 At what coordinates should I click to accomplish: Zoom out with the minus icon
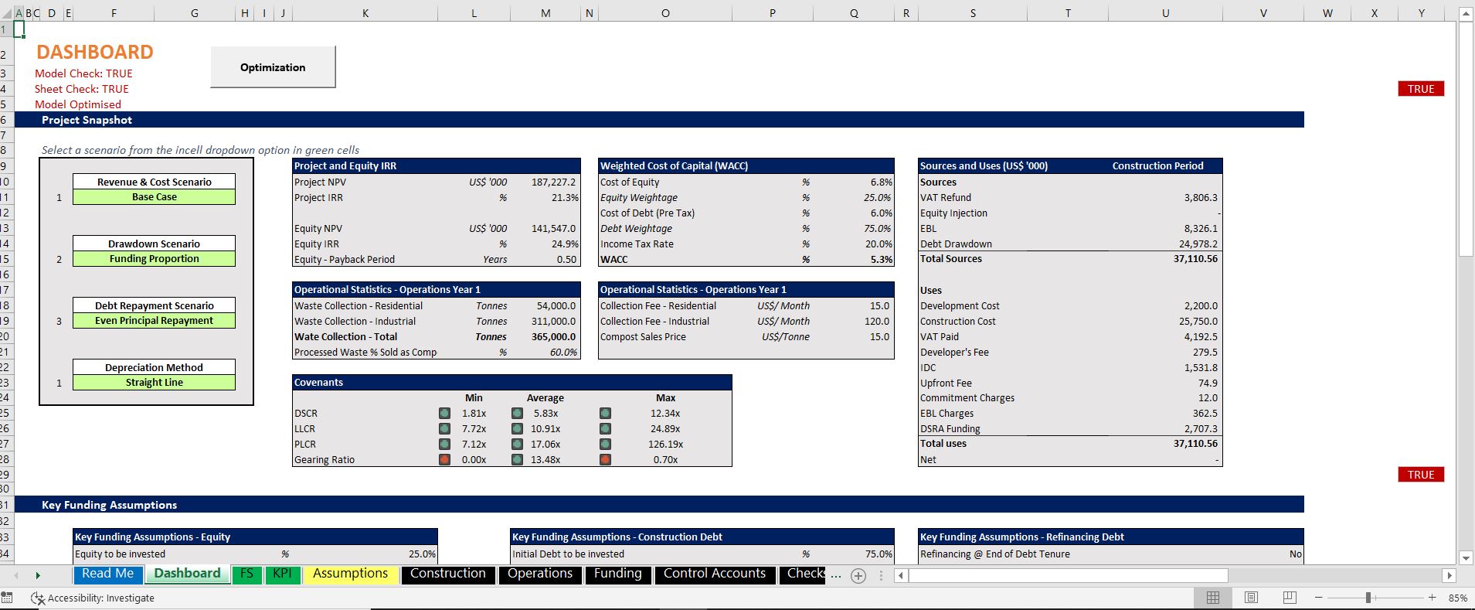pos(1318,598)
